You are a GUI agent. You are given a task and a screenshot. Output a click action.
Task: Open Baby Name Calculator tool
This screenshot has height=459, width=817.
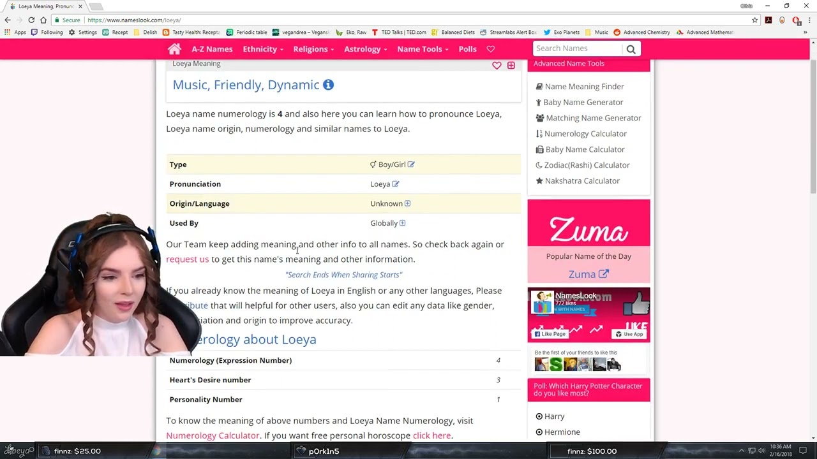[580, 149]
